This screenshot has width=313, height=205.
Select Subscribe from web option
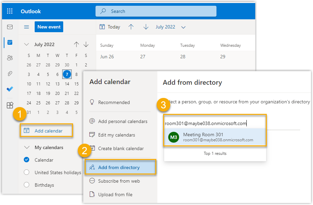coord(119,181)
